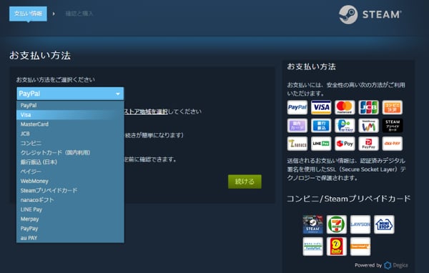Screen dimensions: 429x273
Task: Click the Mastercard logo icon
Action: pyautogui.click(x=345, y=107)
